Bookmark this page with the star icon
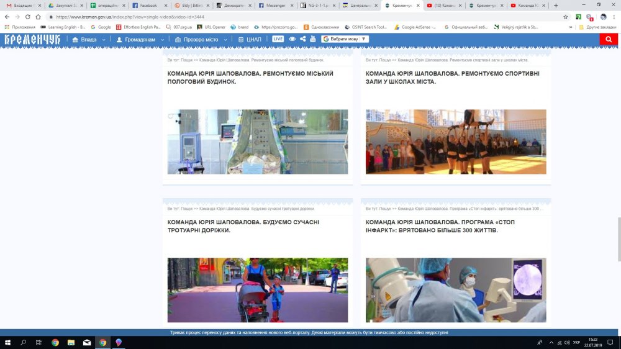The width and height of the screenshot is (621, 349). tap(565, 17)
